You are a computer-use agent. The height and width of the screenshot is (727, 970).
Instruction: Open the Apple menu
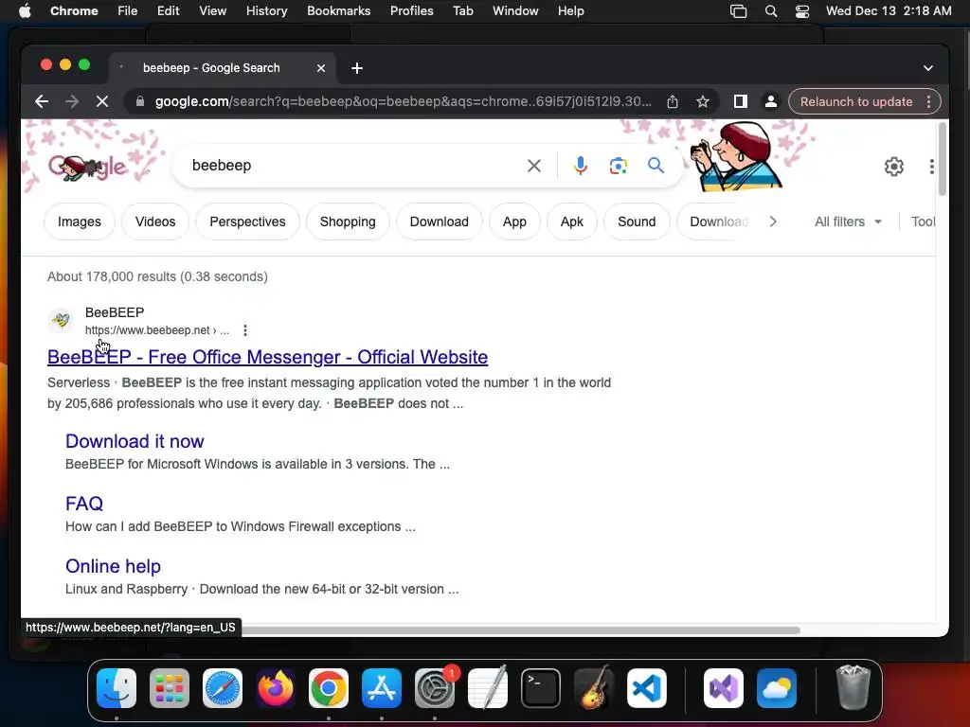tap(25, 11)
